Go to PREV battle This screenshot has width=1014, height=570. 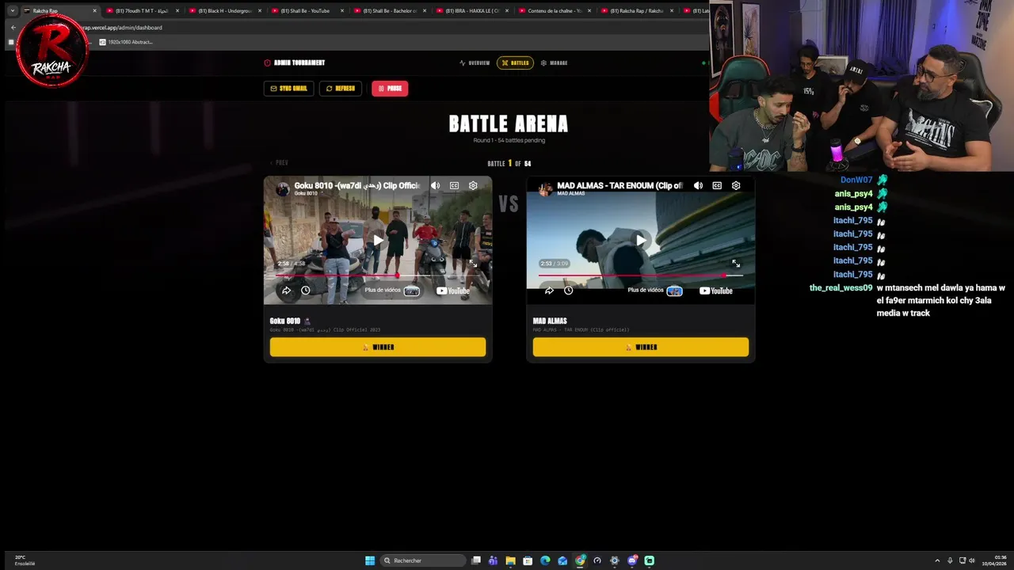pos(279,163)
